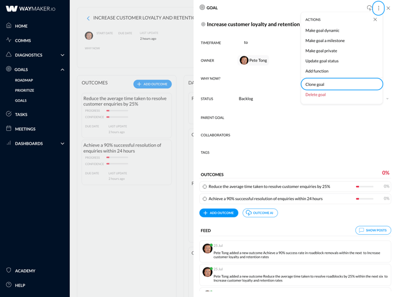
Task: Click Add Outcome button in goal panel
Action: (x=219, y=213)
